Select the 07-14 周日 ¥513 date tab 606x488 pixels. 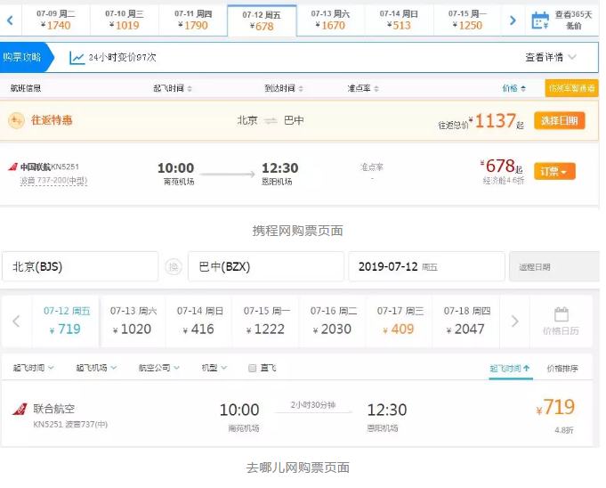399,20
